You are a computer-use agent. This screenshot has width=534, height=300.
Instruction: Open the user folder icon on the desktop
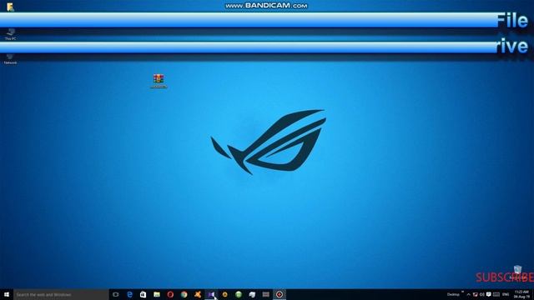[x=10, y=7]
